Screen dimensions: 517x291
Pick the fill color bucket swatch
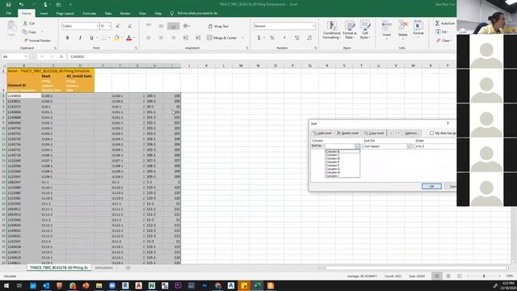coord(116,38)
